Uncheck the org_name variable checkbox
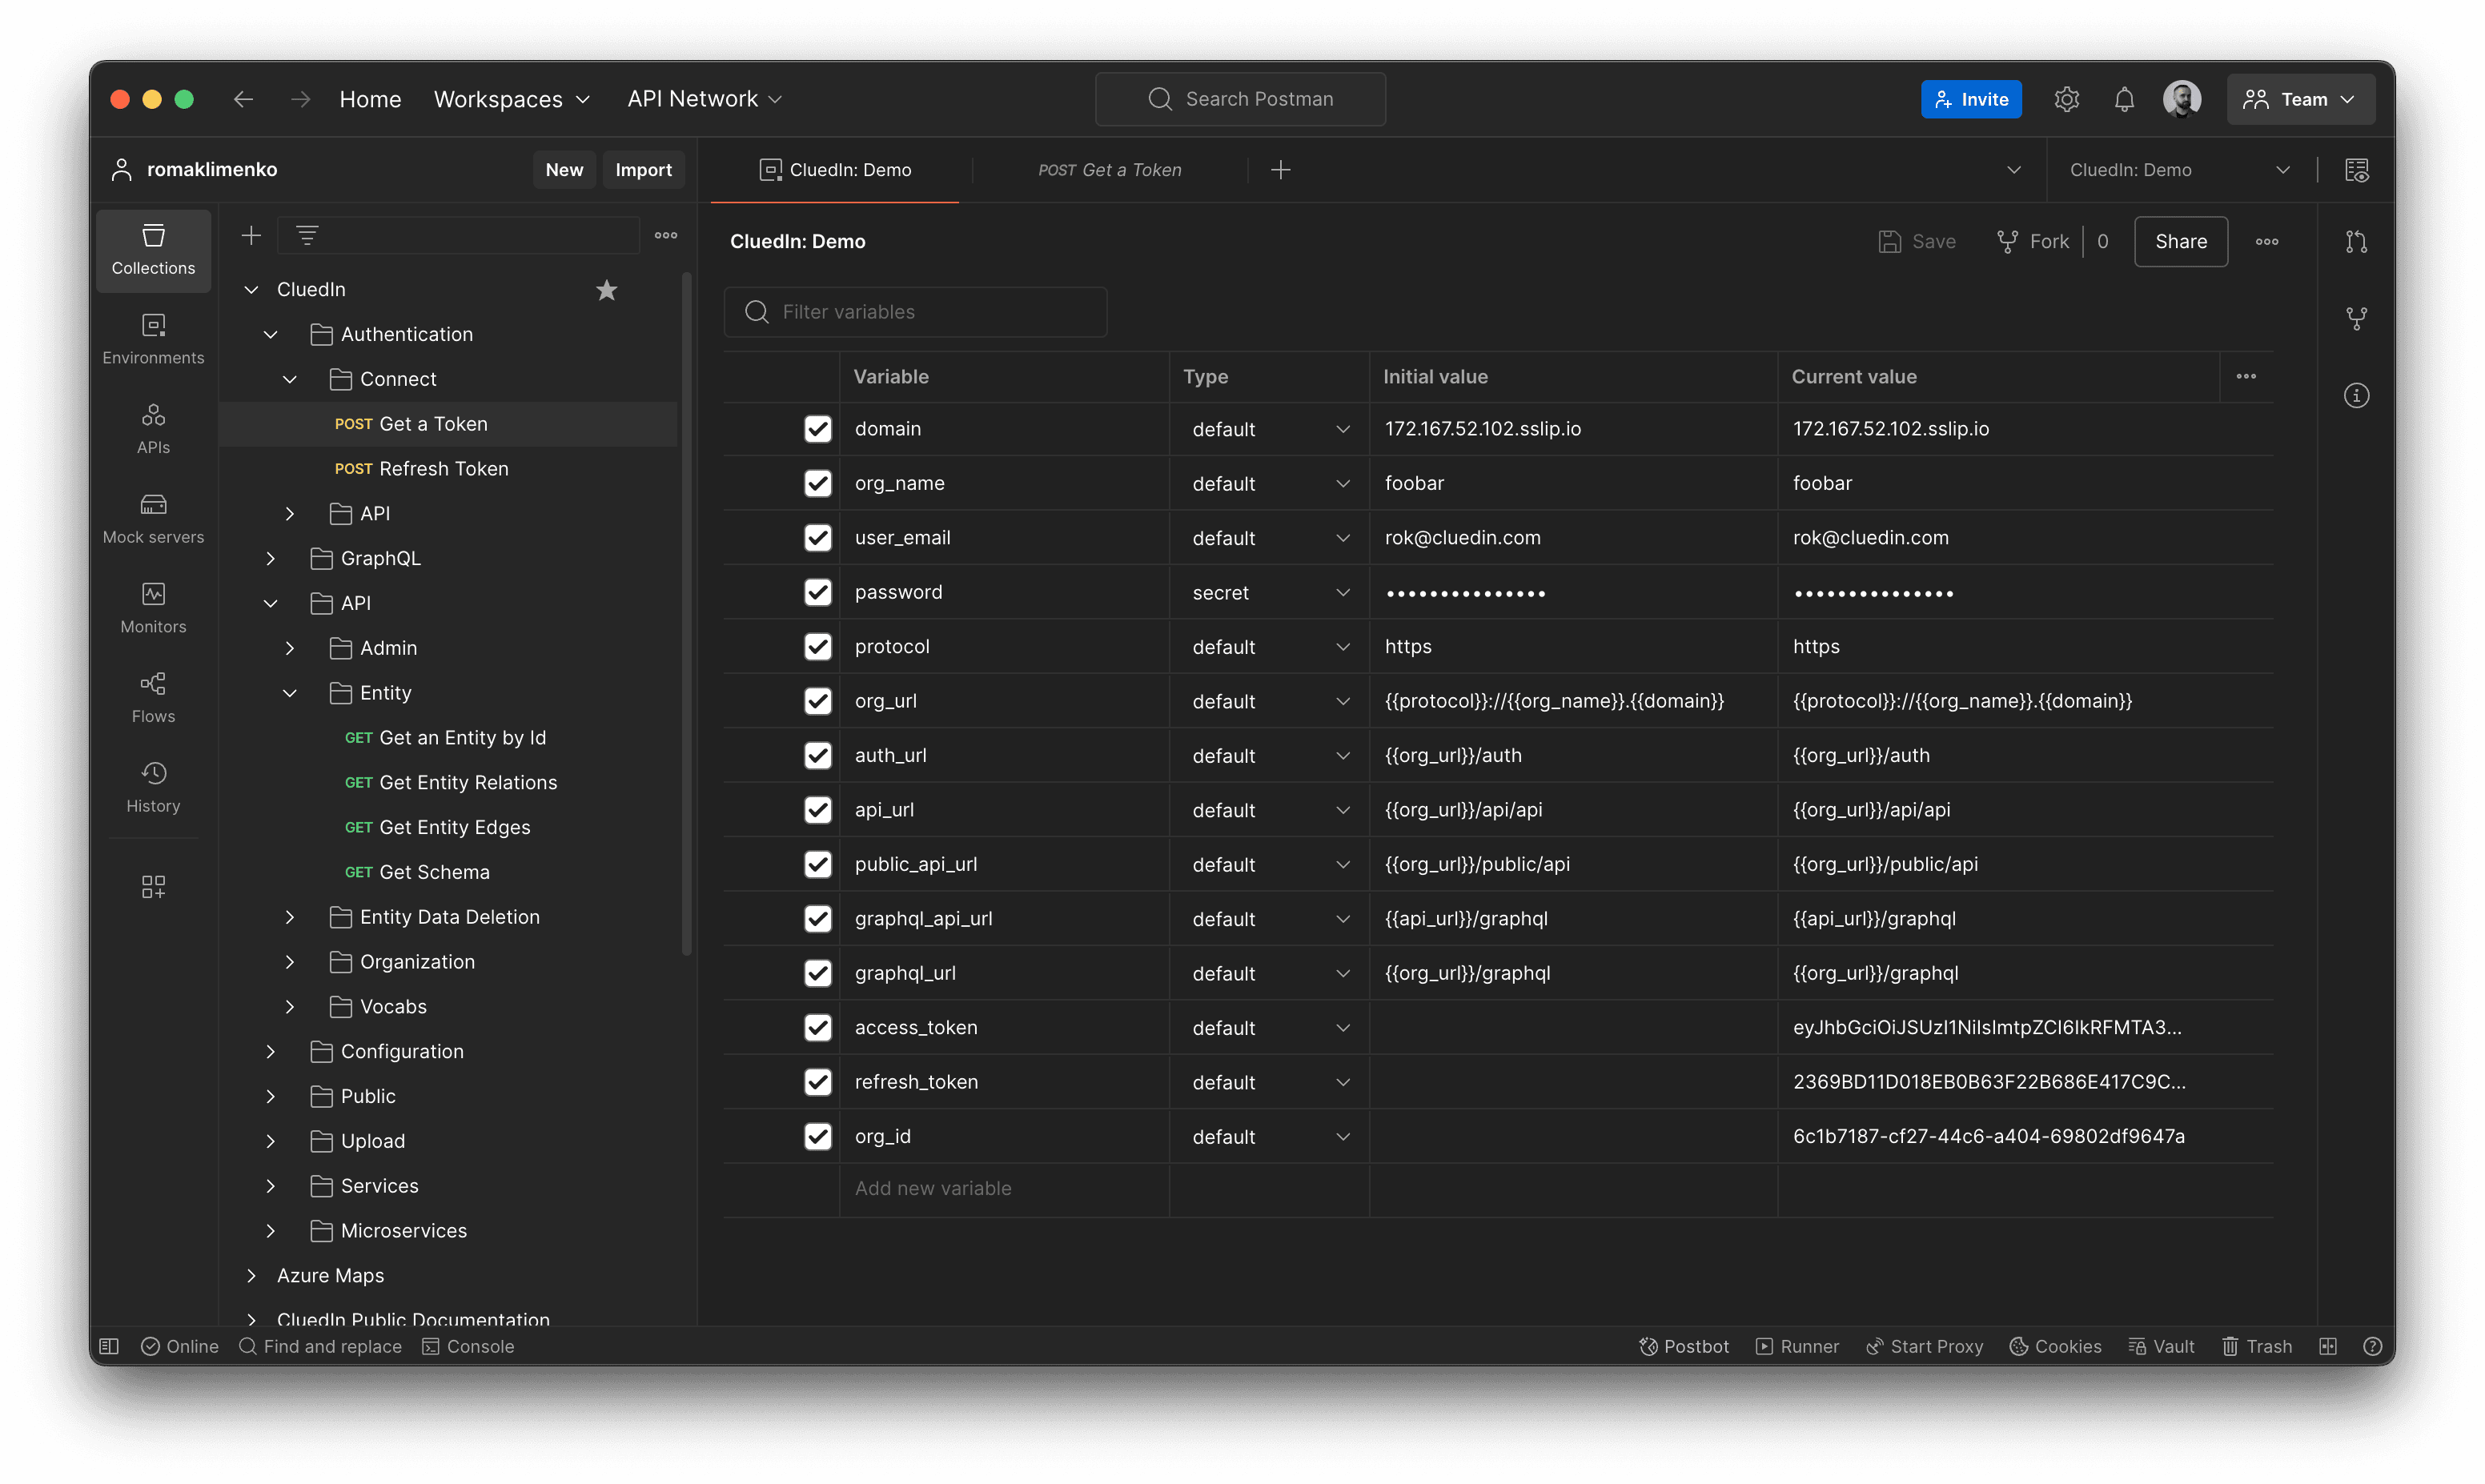The width and height of the screenshot is (2485, 1484). 818,483
